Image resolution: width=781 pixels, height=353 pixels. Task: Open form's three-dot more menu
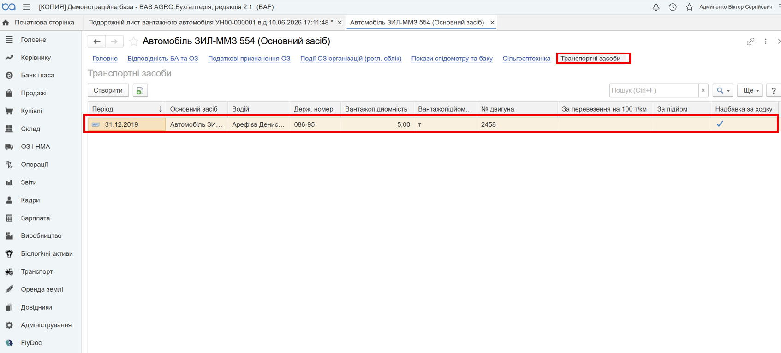coord(766,41)
